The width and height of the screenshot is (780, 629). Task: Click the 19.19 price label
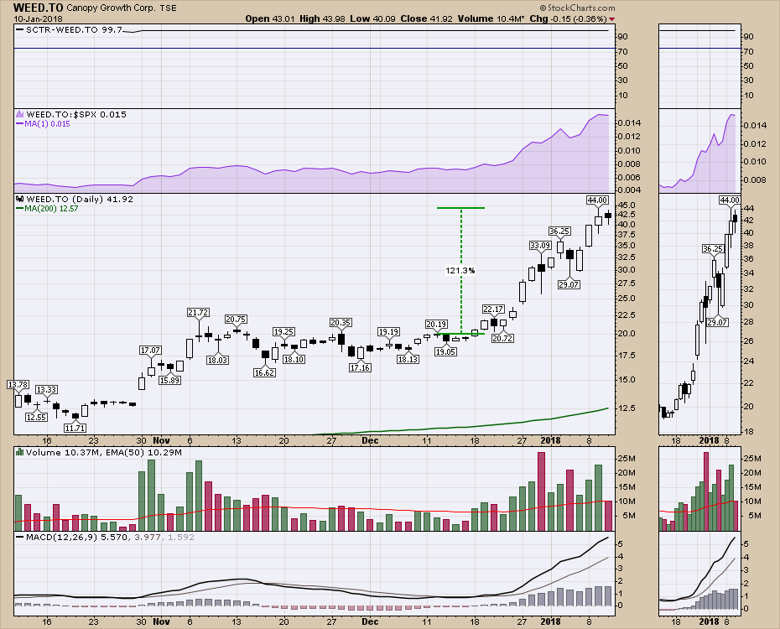coord(388,331)
